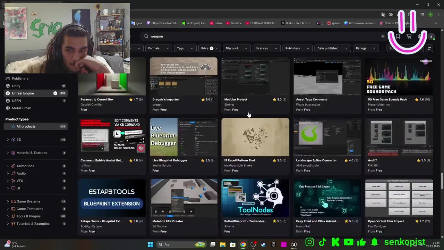Screen dimensions: 444x250
Task: Expand the Animations category chevron
Action: coord(8,166)
